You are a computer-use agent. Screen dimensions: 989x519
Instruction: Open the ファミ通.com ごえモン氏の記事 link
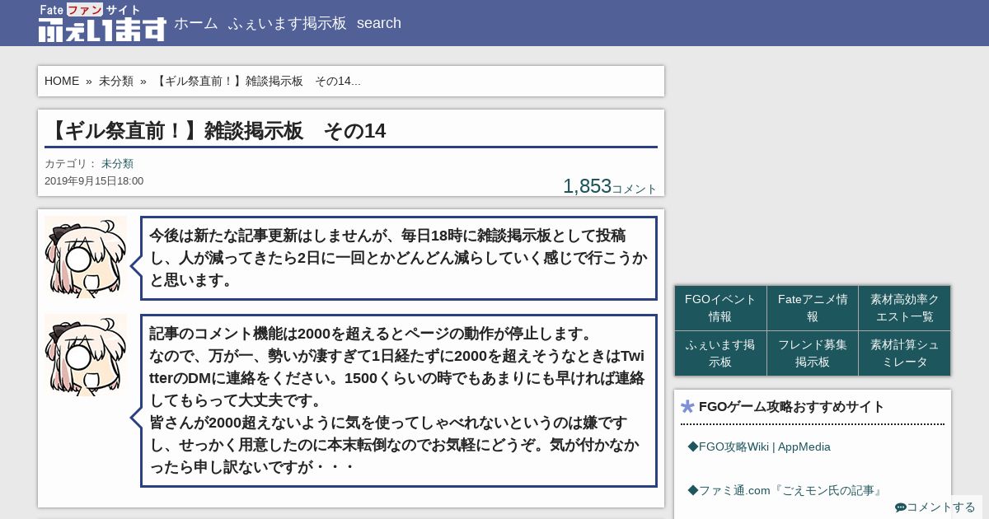785,490
